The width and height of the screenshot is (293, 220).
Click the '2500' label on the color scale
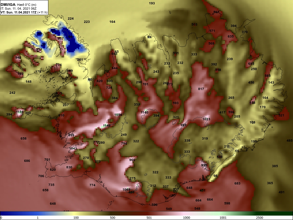pyautogui.click(x=260, y=218)
